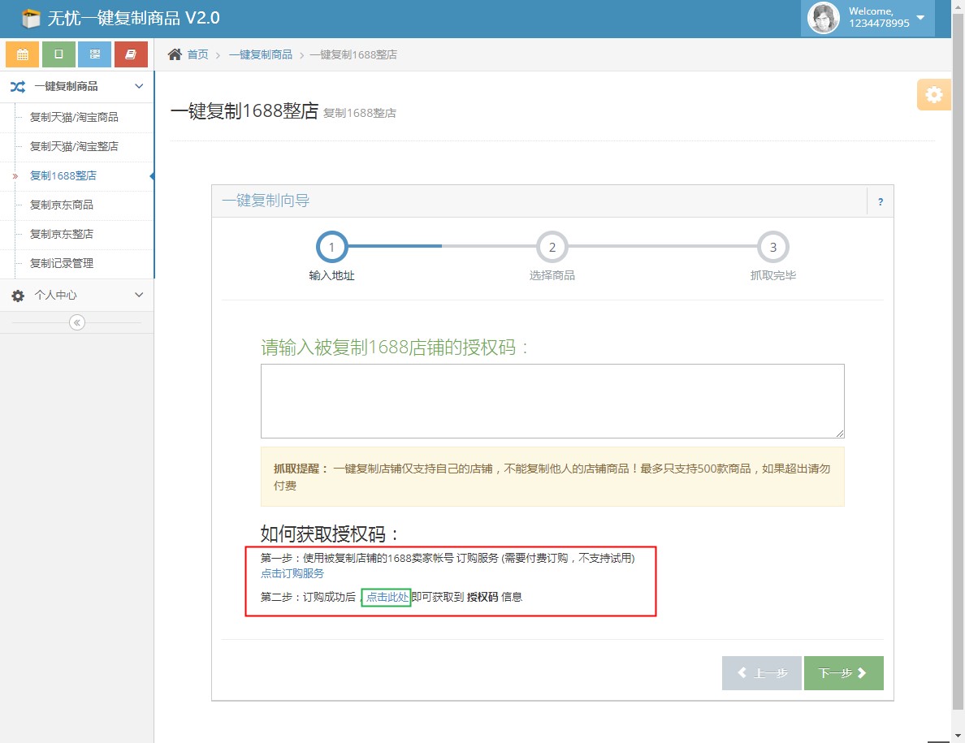This screenshot has width=965, height=743.
Task: Click wizard step 2 circle 选择商品
Action: [552, 247]
